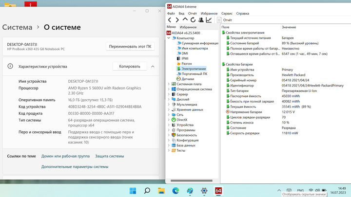Select the Электропитание tree item
This screenshot has width=351, height=197.
pos(192,69)
